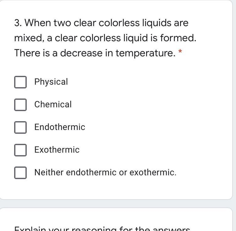The height and width of the screenshot is (231, 236).
Task: Click the red required asterisk
Action: 180,52
